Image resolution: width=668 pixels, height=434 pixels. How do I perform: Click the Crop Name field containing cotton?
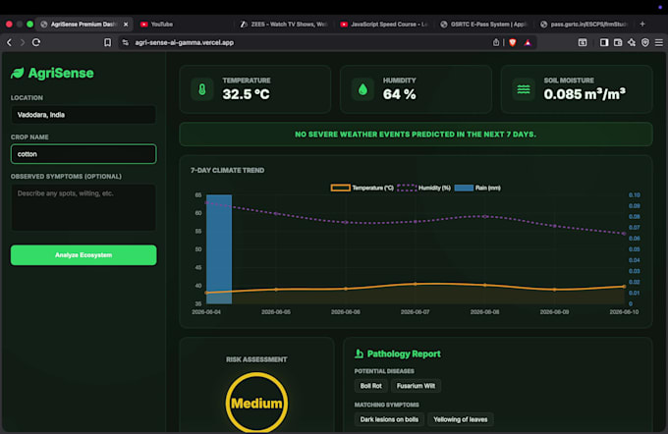pyautogui.click(x=83, y=154)
